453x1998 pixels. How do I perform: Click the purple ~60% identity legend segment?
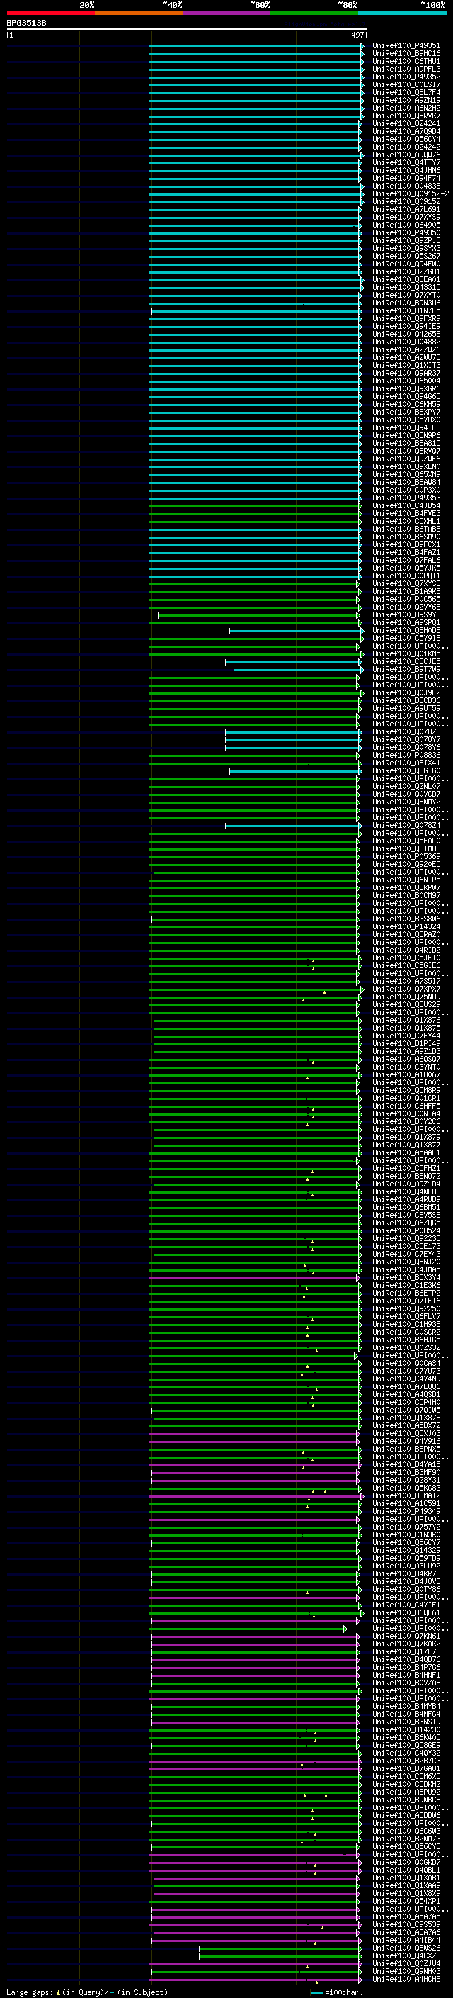(227, 13)
